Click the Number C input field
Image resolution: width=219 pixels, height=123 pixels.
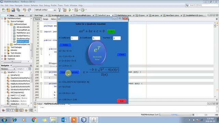(x=117, y=38)
